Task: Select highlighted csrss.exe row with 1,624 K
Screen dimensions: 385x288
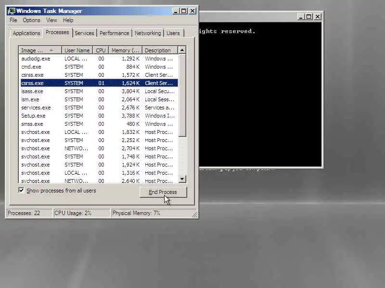Action: point(99,83)
